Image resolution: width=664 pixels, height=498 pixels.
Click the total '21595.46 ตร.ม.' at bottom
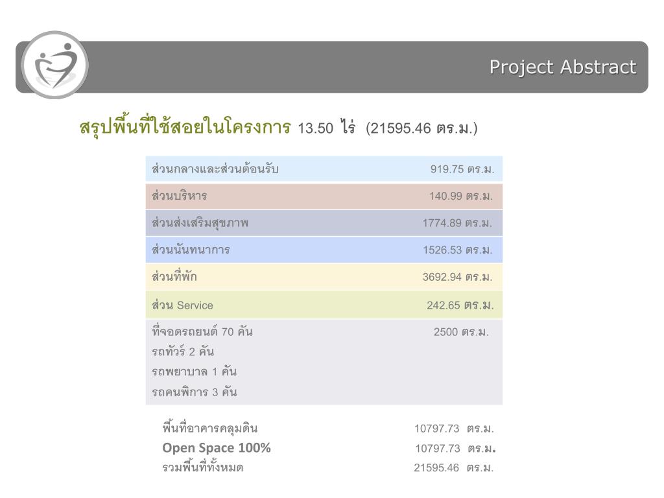click(454, 468)
